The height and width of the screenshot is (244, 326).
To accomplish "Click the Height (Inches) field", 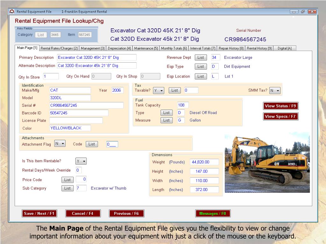I will click(204, 171).
